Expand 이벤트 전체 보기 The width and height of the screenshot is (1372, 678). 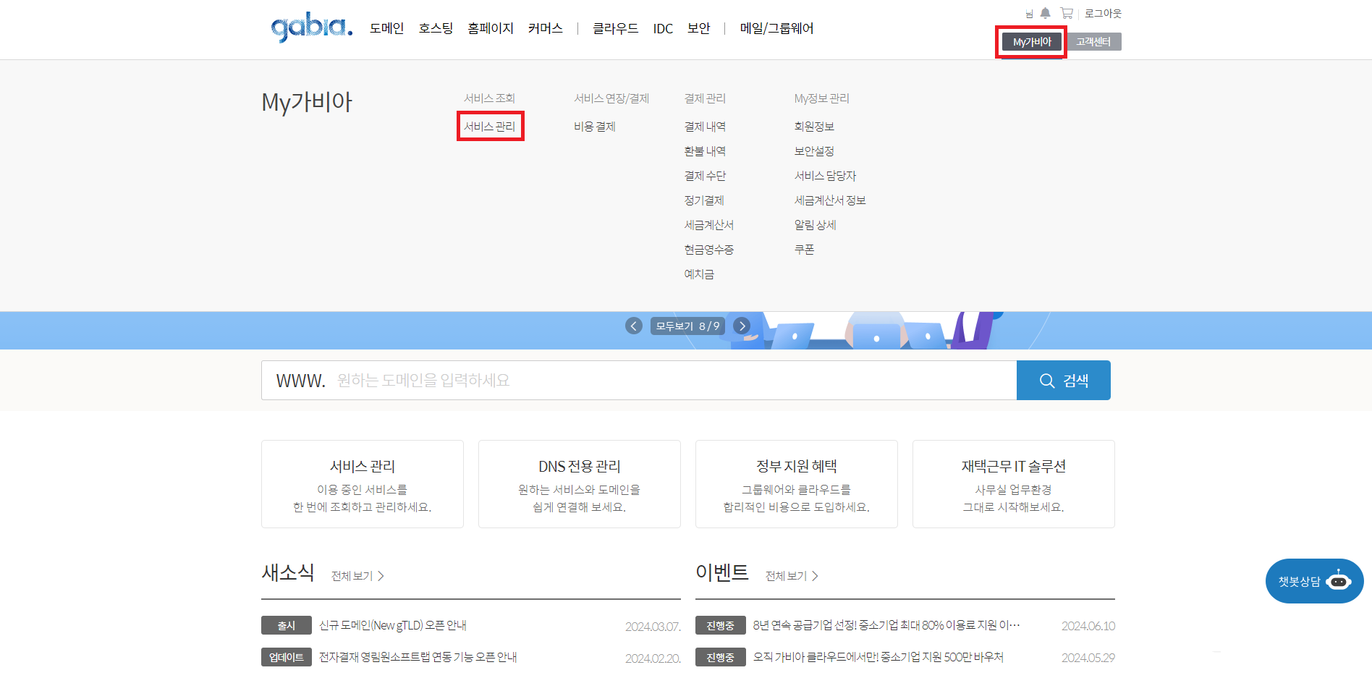(792, 576)
